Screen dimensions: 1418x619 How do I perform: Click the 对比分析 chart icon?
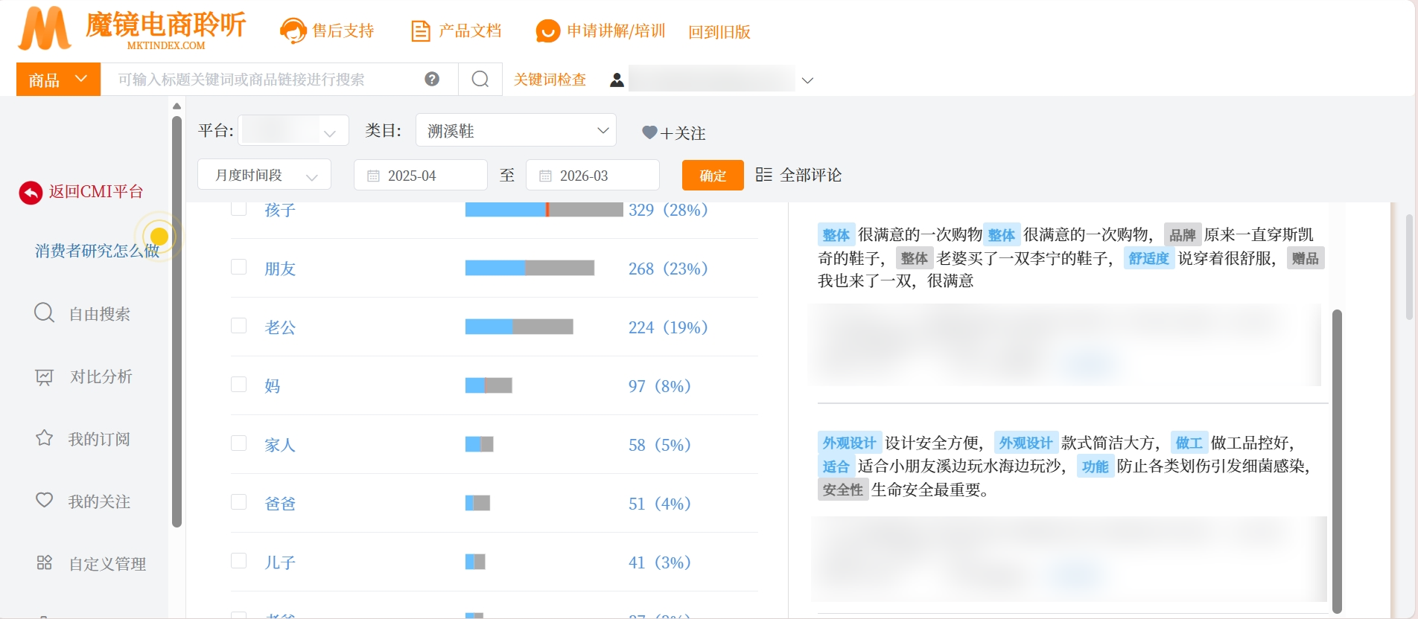(45, 377)
